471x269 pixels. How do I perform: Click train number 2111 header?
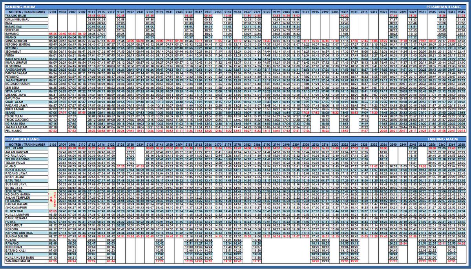(x=91, y=12)
